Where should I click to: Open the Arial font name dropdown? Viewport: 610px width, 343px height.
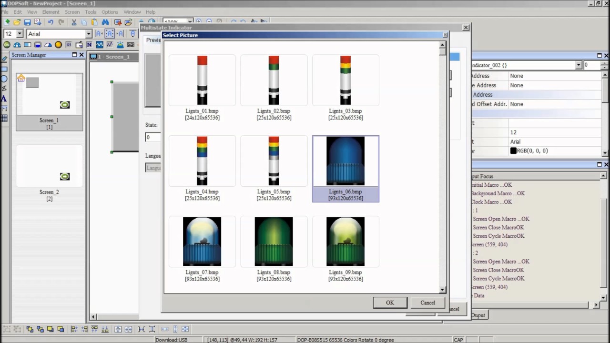[x=88, y=34]
